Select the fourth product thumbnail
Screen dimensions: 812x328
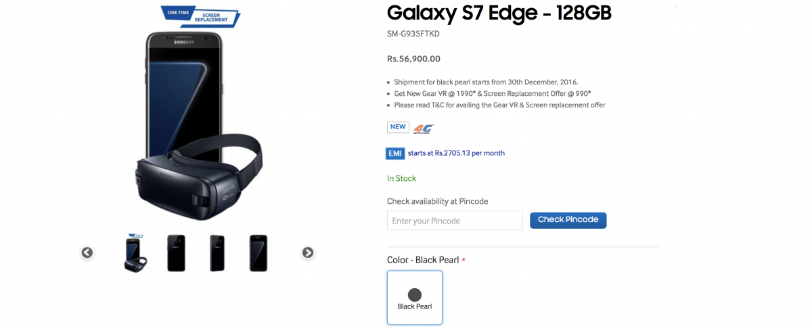[258, 253]
